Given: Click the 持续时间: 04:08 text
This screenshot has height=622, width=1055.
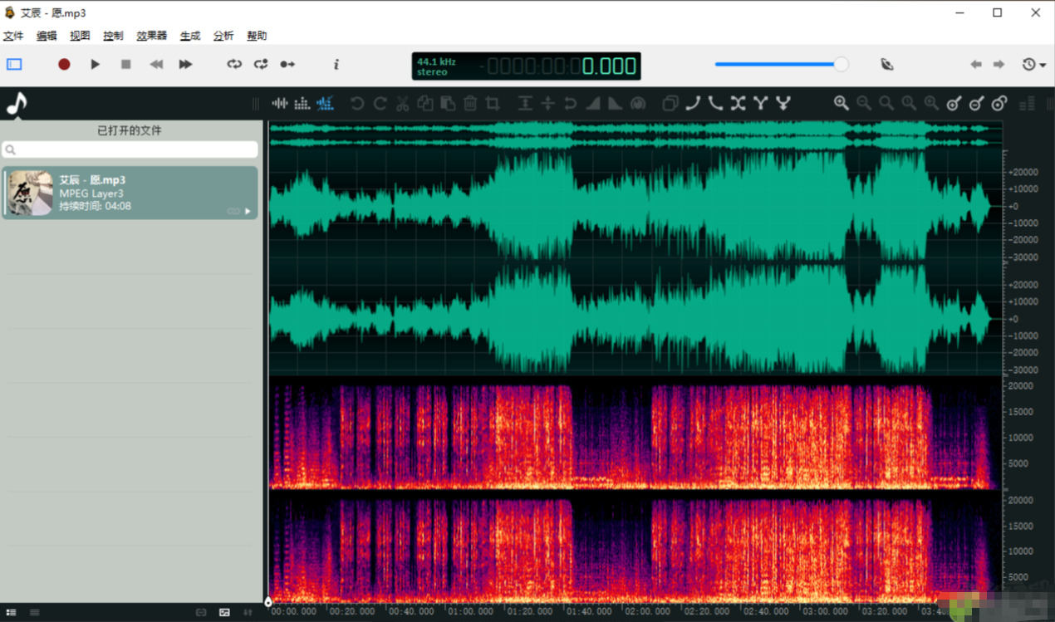Looking at the screenshot, I should click(x=95, y=206).
